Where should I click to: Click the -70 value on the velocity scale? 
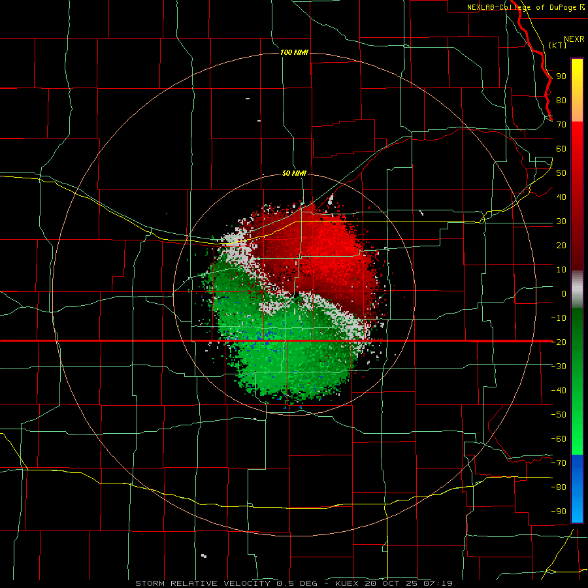click(x=559, y=463)
